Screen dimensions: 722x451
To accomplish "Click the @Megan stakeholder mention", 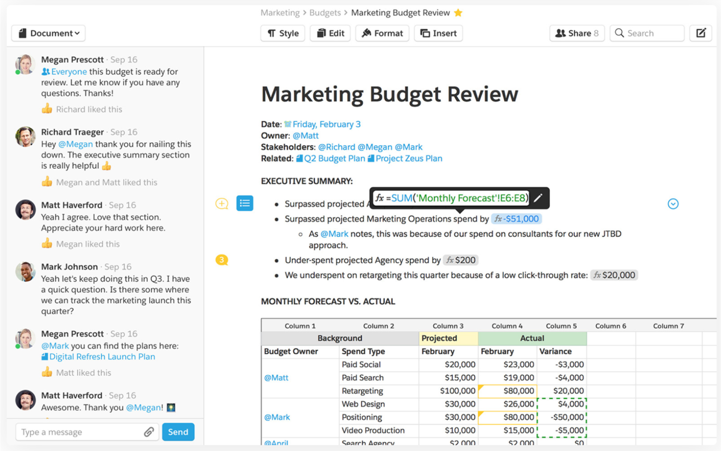I will pos(375,147).
